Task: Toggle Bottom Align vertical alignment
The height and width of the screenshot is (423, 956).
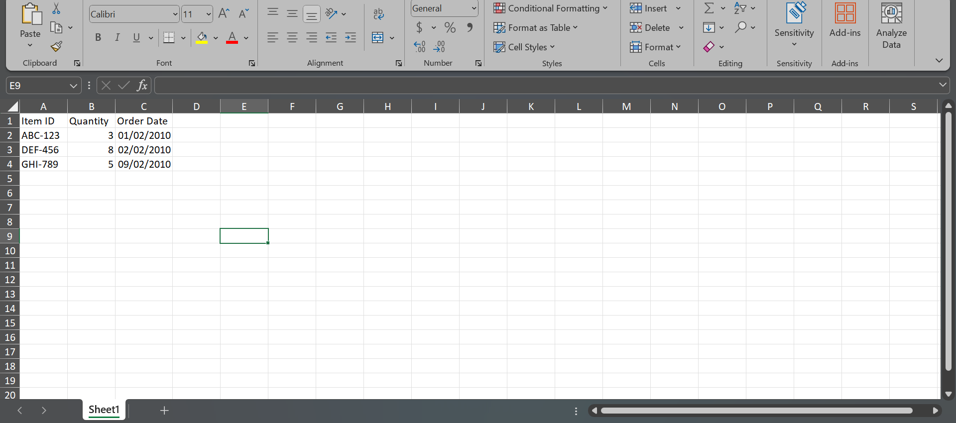Action: (x=312, y=14)
